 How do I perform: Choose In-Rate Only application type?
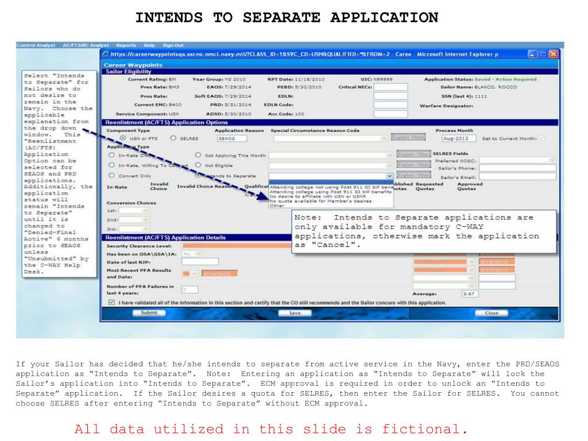pyautogui.click(x=111, y=155)
